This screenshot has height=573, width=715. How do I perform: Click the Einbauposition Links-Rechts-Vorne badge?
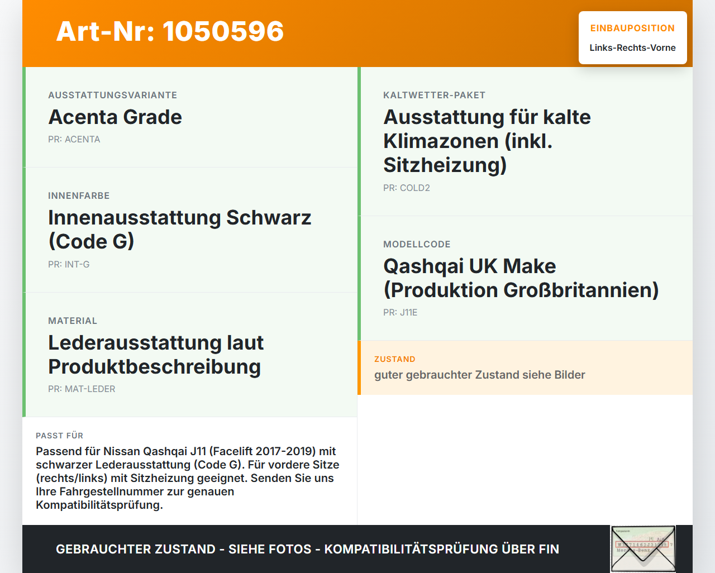[x=633, y=38]
